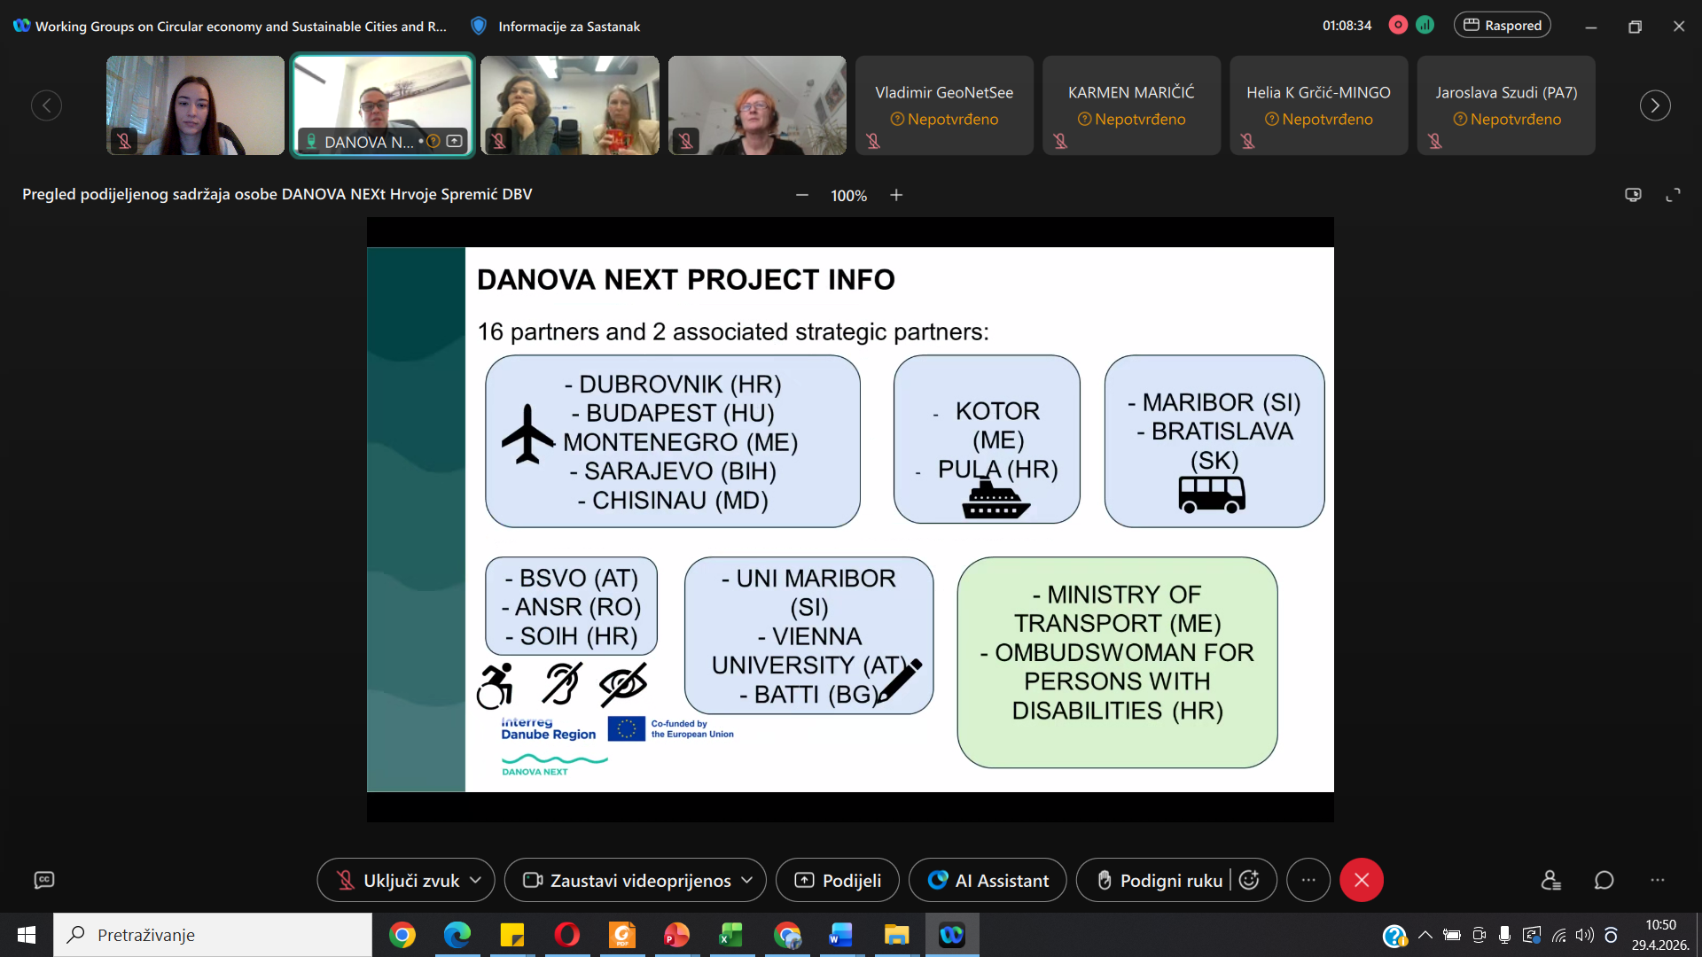Open microphone tray icon
This screenshot has height=957, width=1702.
pyautogui.click(x=1505, y=935)
